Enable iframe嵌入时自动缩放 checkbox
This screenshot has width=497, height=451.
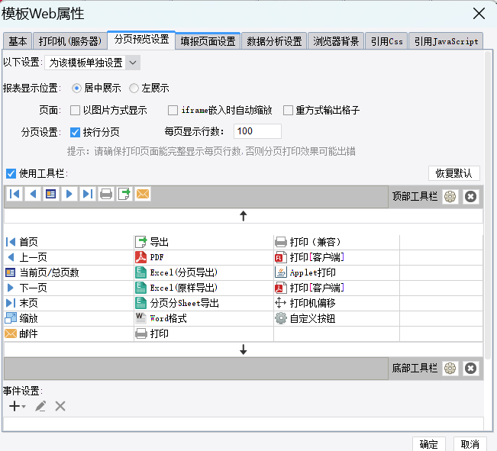[173, 111]
